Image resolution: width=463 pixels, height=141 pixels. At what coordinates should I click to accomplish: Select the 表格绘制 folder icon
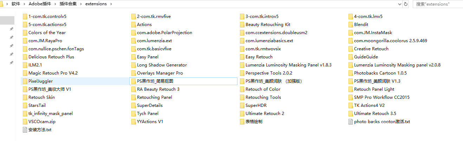coord(242,122)
